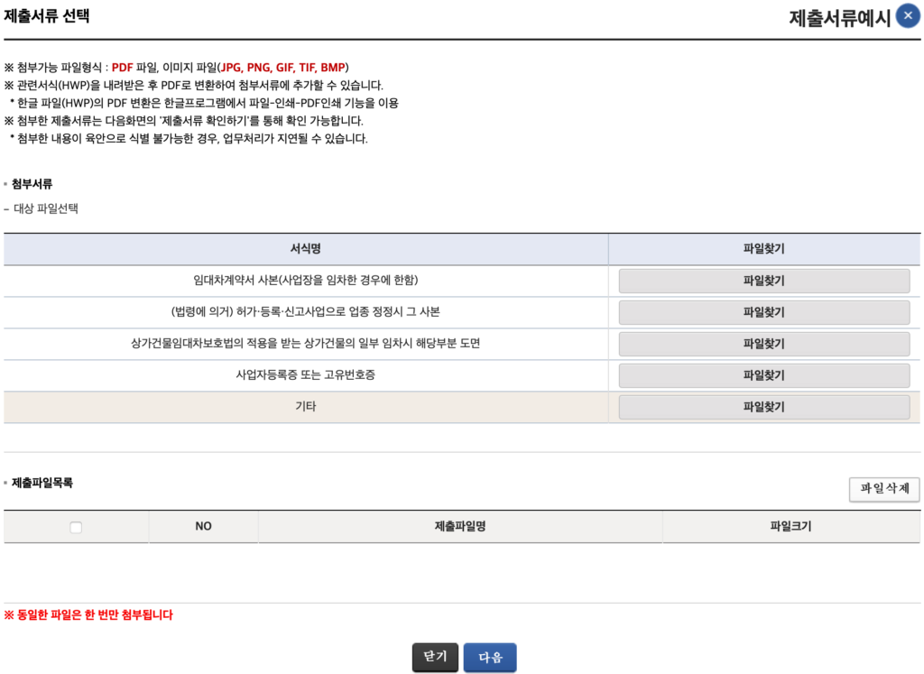Find file for 사업자등록증 또는 고유번호증
This screenshot has width=924, height=674.
(x=763, y=375)
